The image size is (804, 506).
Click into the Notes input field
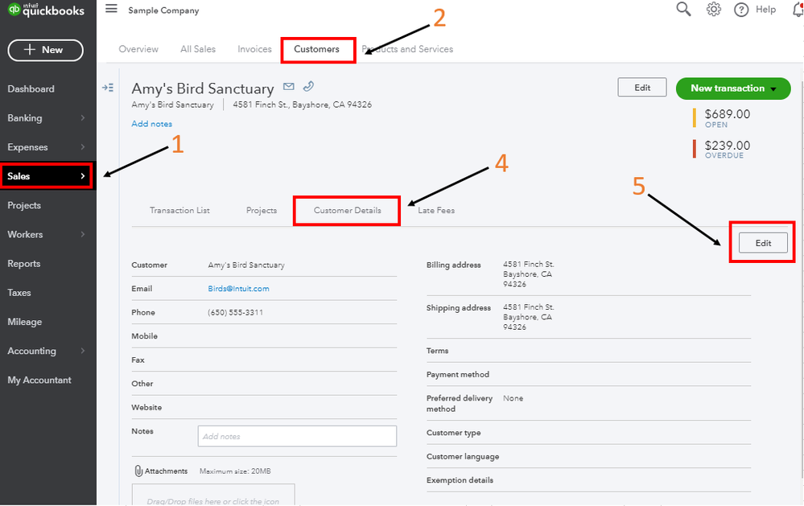click(x=297, y=436)
